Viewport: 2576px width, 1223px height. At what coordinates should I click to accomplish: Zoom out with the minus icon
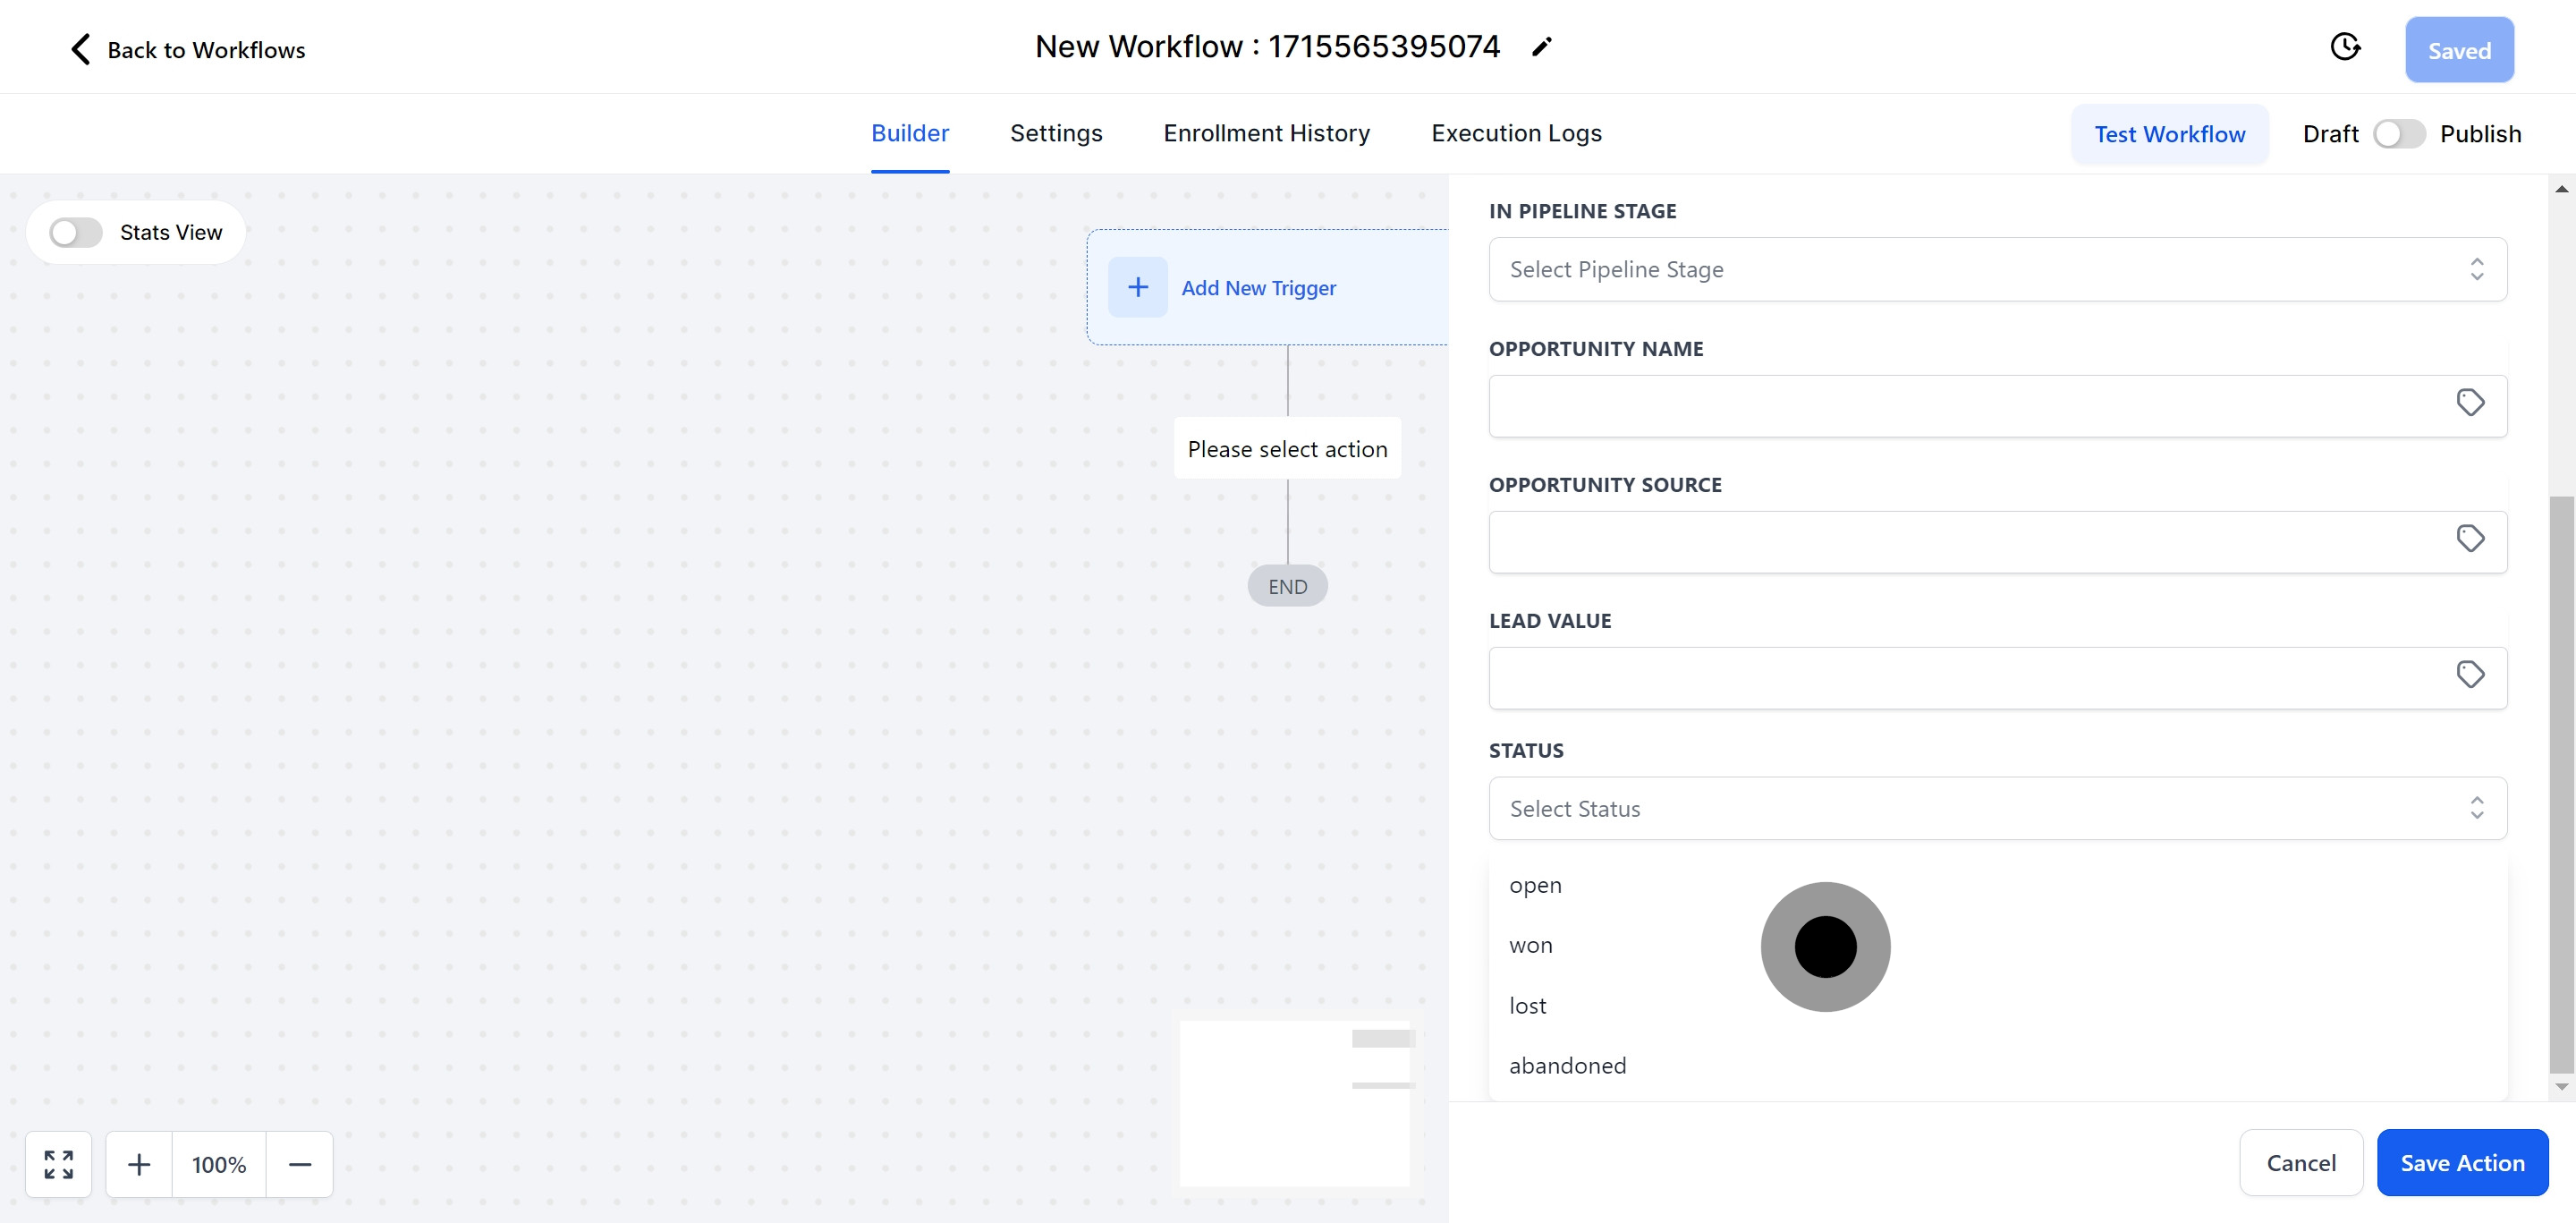point(300,1164)
